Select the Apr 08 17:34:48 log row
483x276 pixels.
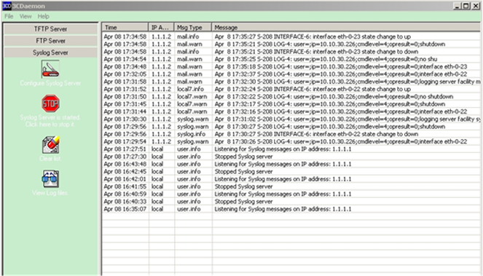pos(291,66)
